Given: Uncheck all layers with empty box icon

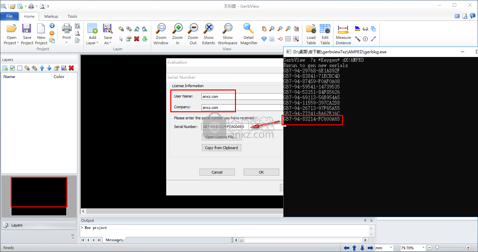Looking at the screenshot, I should [20, 68].
